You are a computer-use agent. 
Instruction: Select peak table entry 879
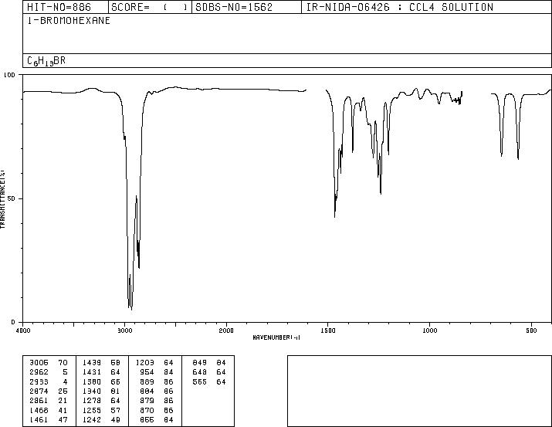(147, 401)
